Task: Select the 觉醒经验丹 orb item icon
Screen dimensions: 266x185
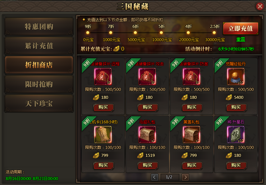Action: pos(236,77)
